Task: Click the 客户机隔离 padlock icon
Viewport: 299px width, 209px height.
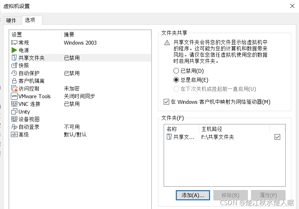Action: coord(14,81)
